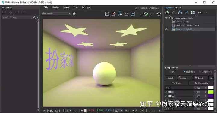The height and width of the screenshot is (113, 217).
Task: Click the History panel vertical scrollbar
Action: point(38,65)
